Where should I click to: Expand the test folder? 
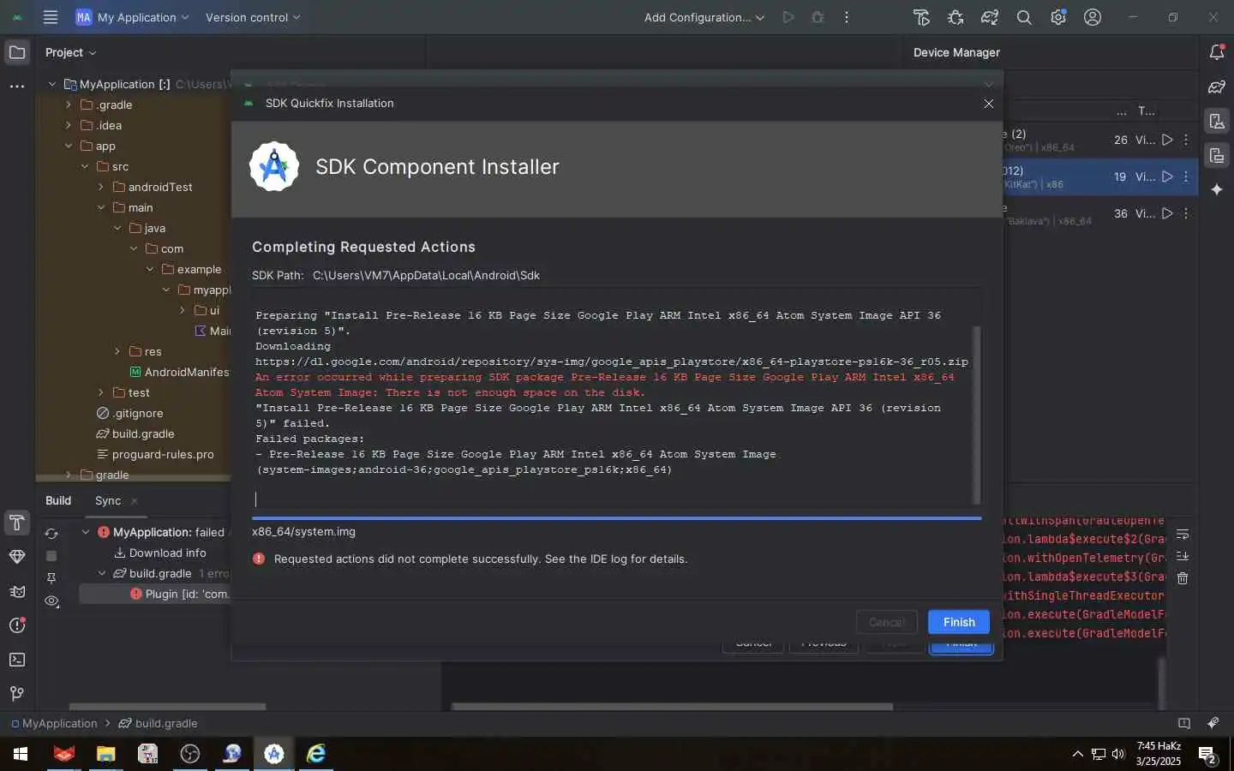point(101,392)
